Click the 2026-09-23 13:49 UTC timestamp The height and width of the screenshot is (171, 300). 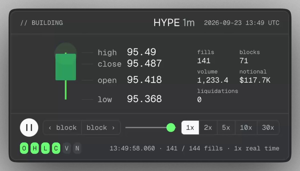click(241, 23)
